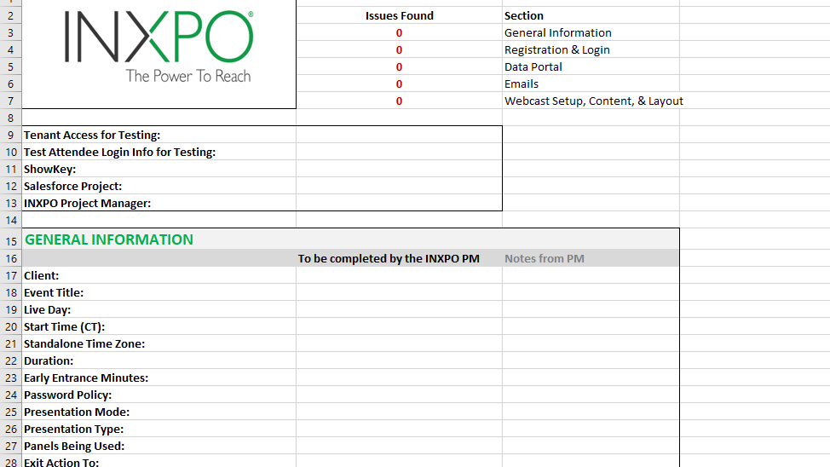Select the Issues Found header cell
Screen dimensions: 830x467
point(399,15)
